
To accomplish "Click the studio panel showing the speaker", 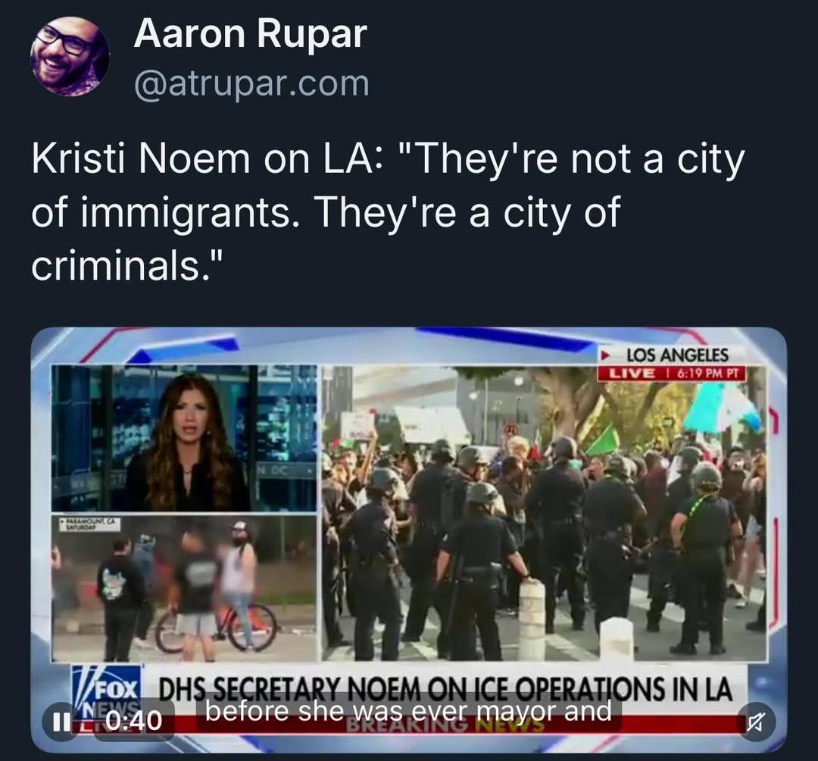I will (x=183, y=438).
